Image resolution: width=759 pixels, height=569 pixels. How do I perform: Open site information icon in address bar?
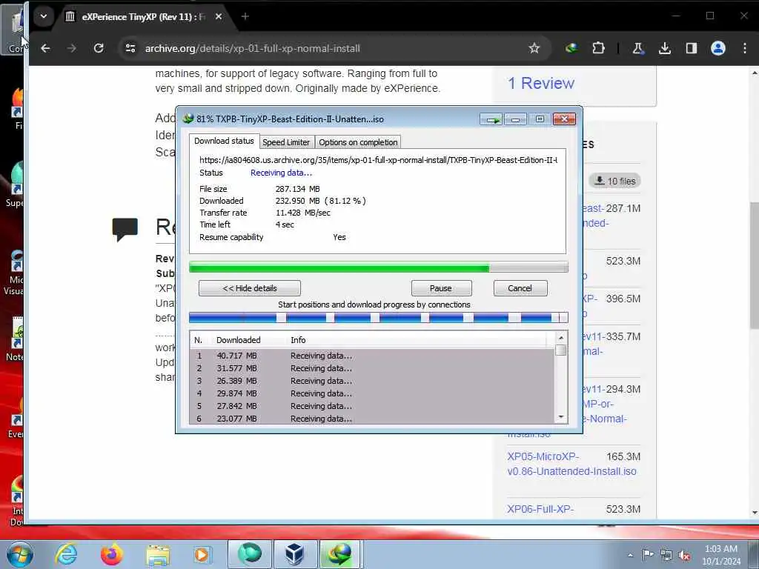coord(130,48)
